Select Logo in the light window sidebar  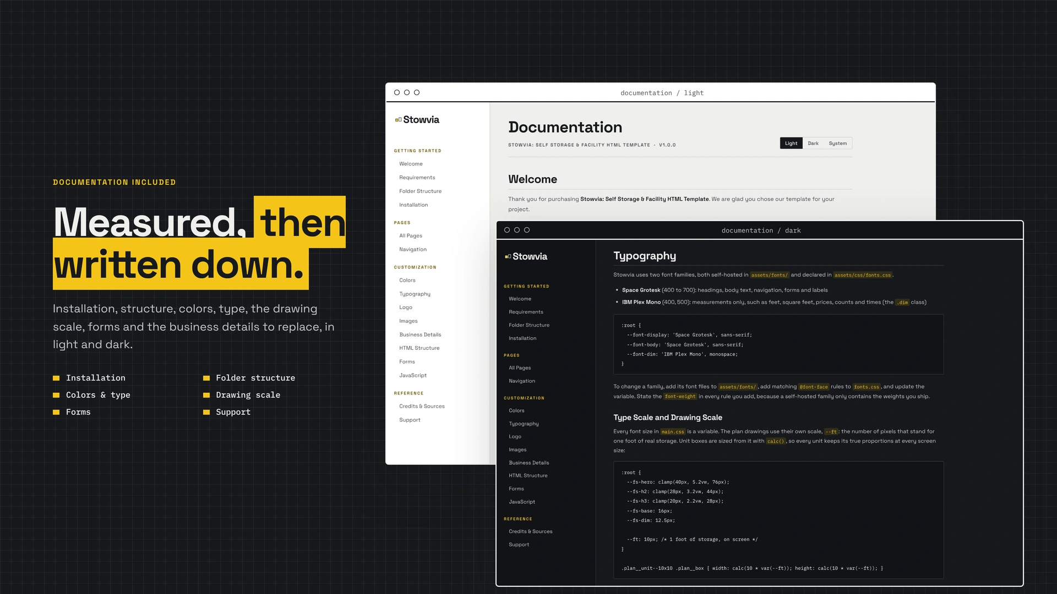(x=406, y=307)
